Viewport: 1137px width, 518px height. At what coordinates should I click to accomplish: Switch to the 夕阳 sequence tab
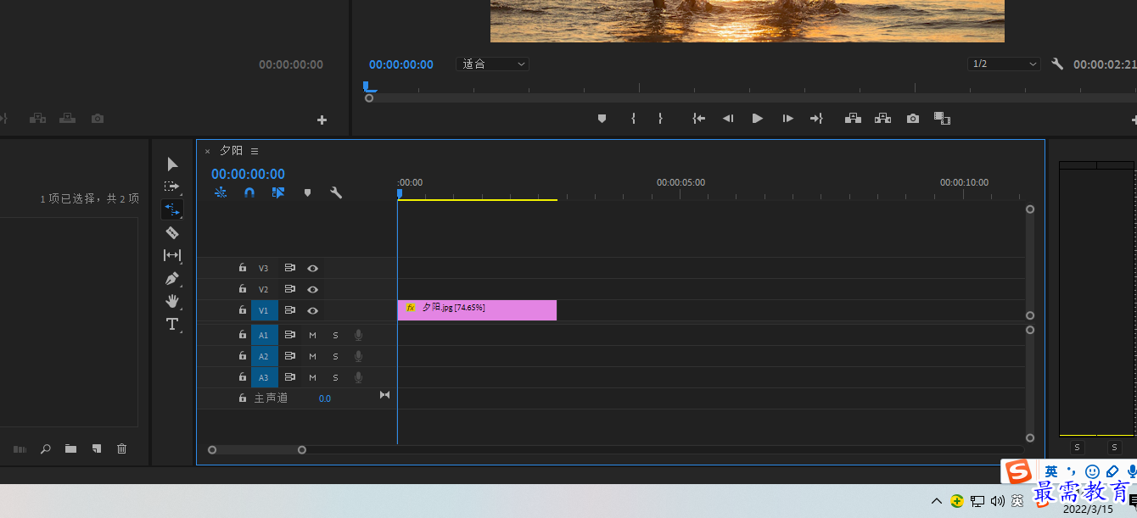(232, 150)
